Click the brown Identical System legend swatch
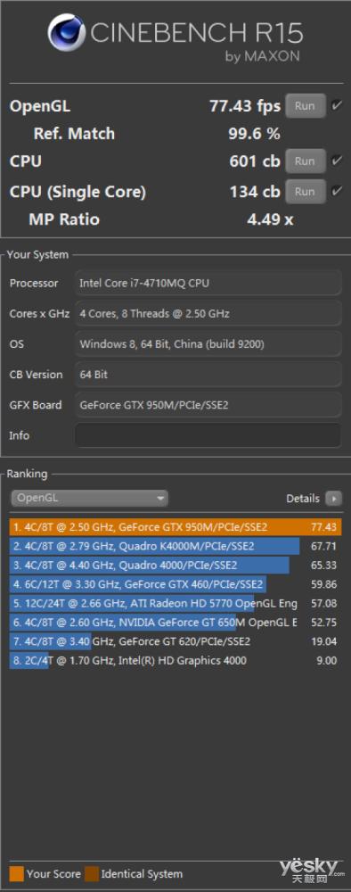 click(x=92, y=874)
